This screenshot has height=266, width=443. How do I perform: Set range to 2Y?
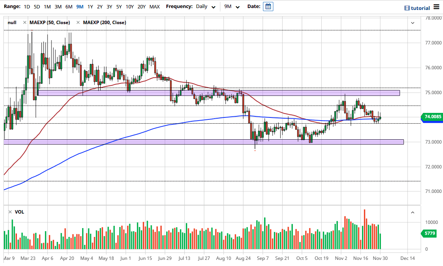click(100, 7)
